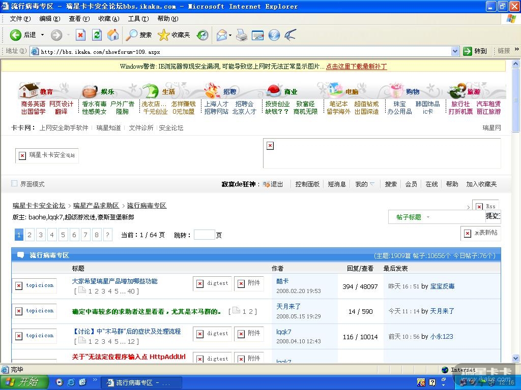The width and height of the screenshot is (521, 390).
Task: Print the page using the printer icon
Action: point(241,35)
